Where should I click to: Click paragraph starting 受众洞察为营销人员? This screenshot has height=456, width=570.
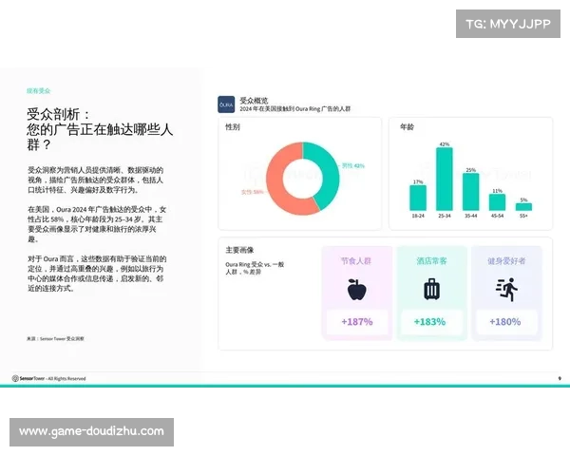[96, 180]
